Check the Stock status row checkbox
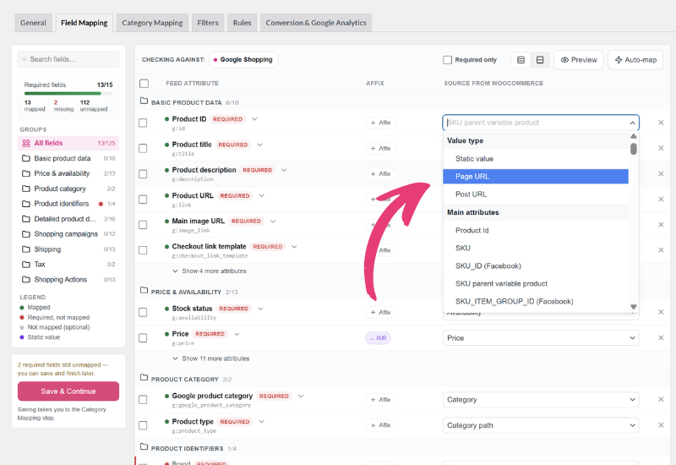This screenshot has height=465, width=676. pos(143,312)
